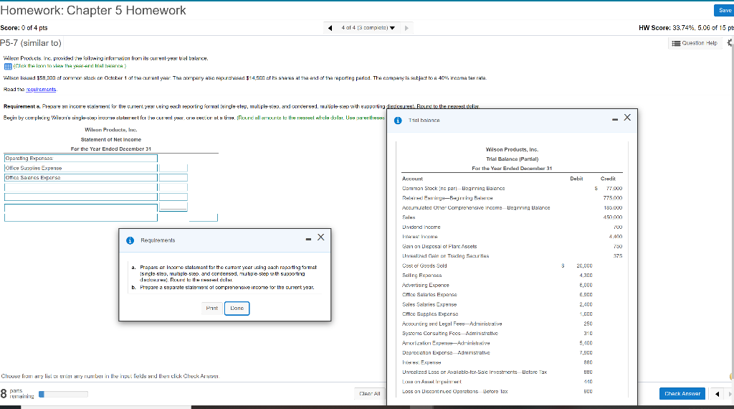Click the Dividend Income row
The height and width of the screenshot is (409, 734).
click(512, 227)
